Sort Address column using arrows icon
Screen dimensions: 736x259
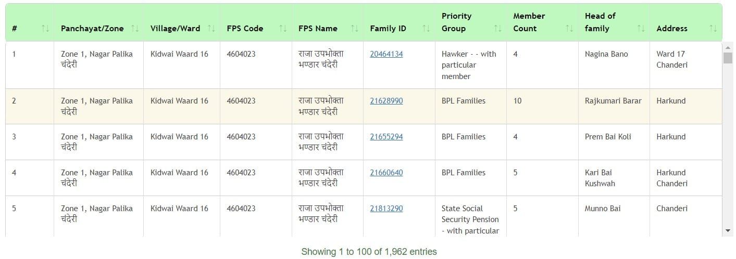pyautogui.click(x=713, y=29)
